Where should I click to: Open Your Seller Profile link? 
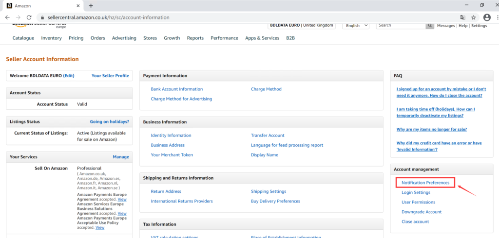pos(110,76)
